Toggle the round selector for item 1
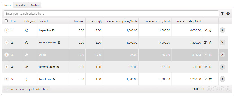The height and width of the screenshot is (96, 234). [6, 30]
